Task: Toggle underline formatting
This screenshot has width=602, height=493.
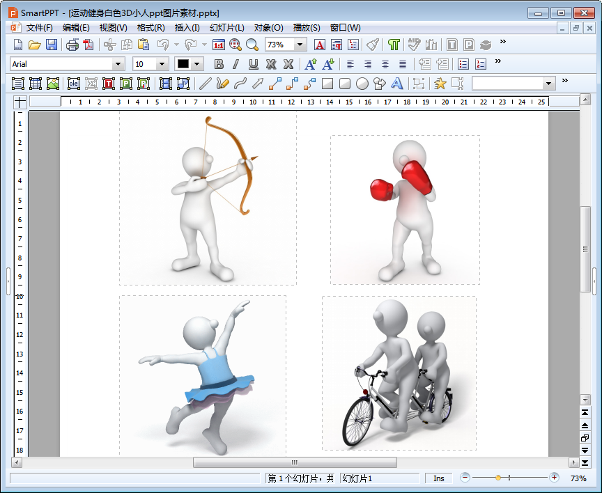Action: [x=254, y=64]
